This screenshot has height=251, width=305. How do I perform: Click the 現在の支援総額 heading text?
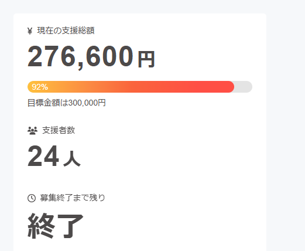click(x=66, y=30)
